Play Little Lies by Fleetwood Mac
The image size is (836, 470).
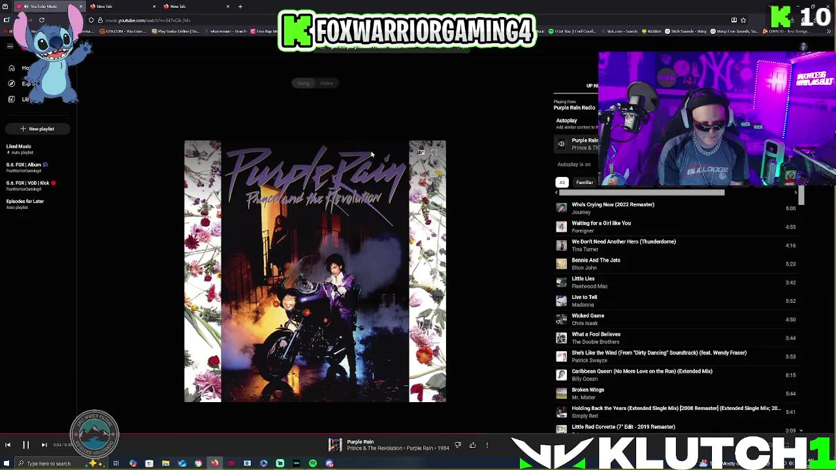pyautogui.click(x=675, y=282)
